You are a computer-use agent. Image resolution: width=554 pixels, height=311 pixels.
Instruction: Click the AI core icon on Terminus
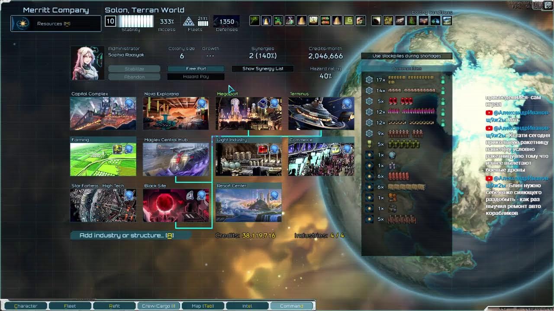tap(347, 103)
